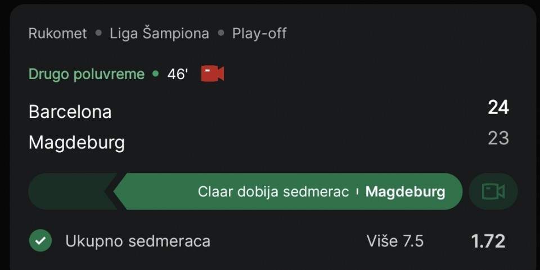This screenshot has width=540, height=270.
Task: Open the Liga Šampiona league link
Action: (159, 33)
